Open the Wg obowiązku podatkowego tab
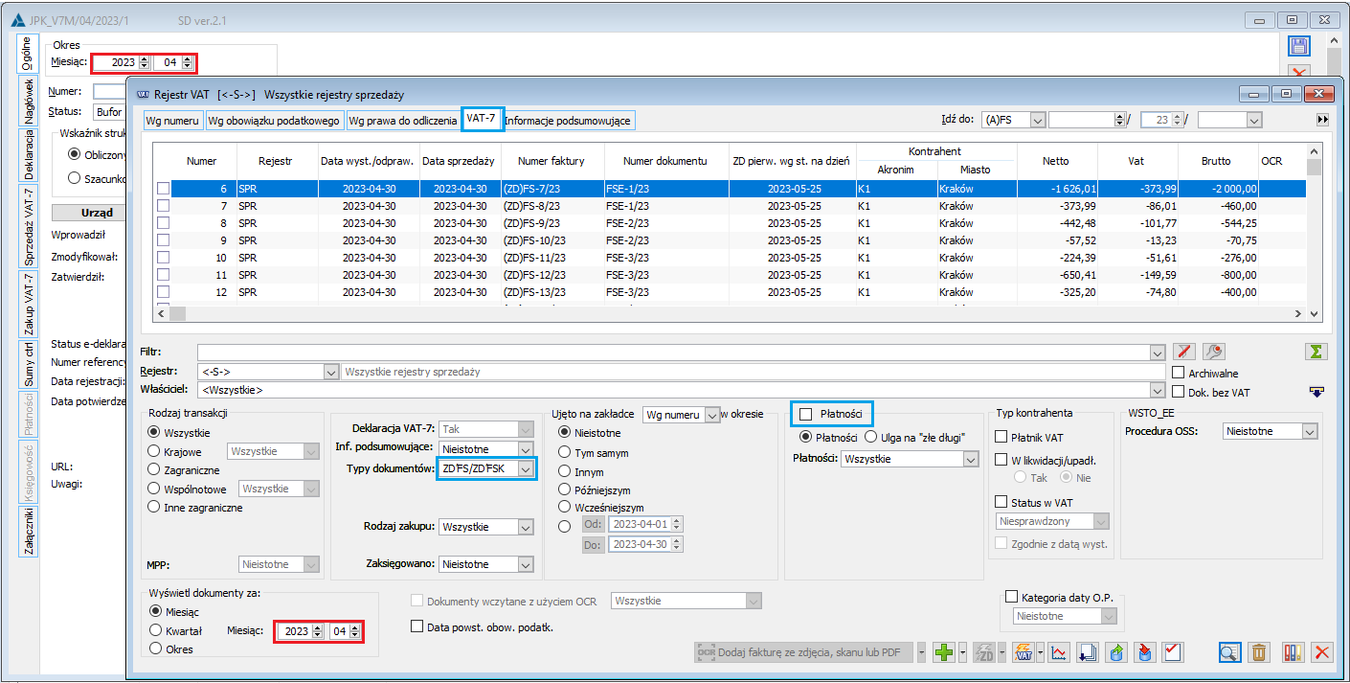The image size is (1350, 683). (x=275, y=121)
